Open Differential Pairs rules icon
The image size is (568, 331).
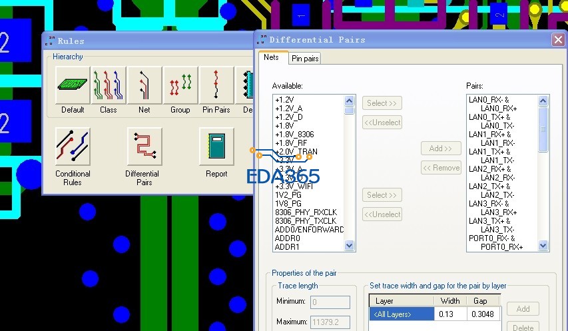(x=144, y=147)
